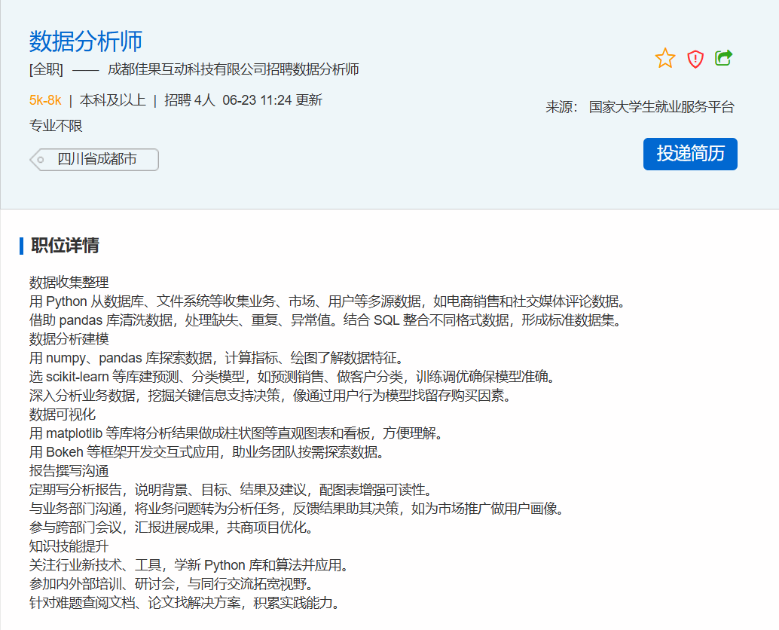Click the 专业不限 major requirement text
Viewport: 779px width, 630px height.
[56, 126]
